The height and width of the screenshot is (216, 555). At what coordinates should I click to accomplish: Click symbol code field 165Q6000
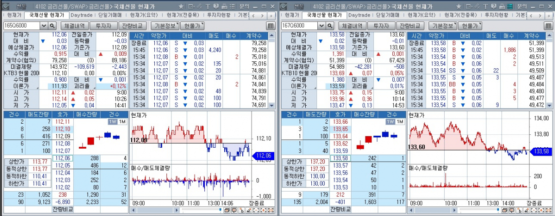click(22, 26)
